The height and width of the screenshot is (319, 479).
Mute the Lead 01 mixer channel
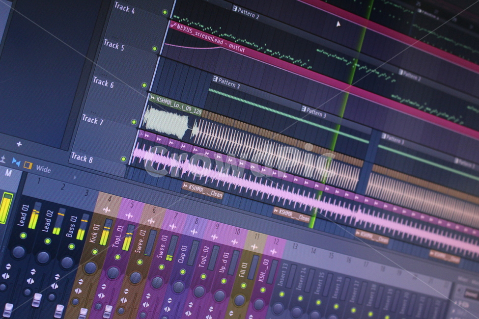coord(23,236)
